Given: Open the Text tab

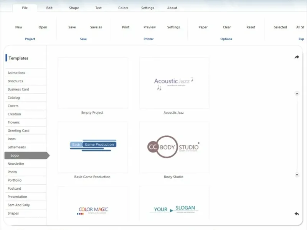Looking at the screenshot, I should [98, 8].
